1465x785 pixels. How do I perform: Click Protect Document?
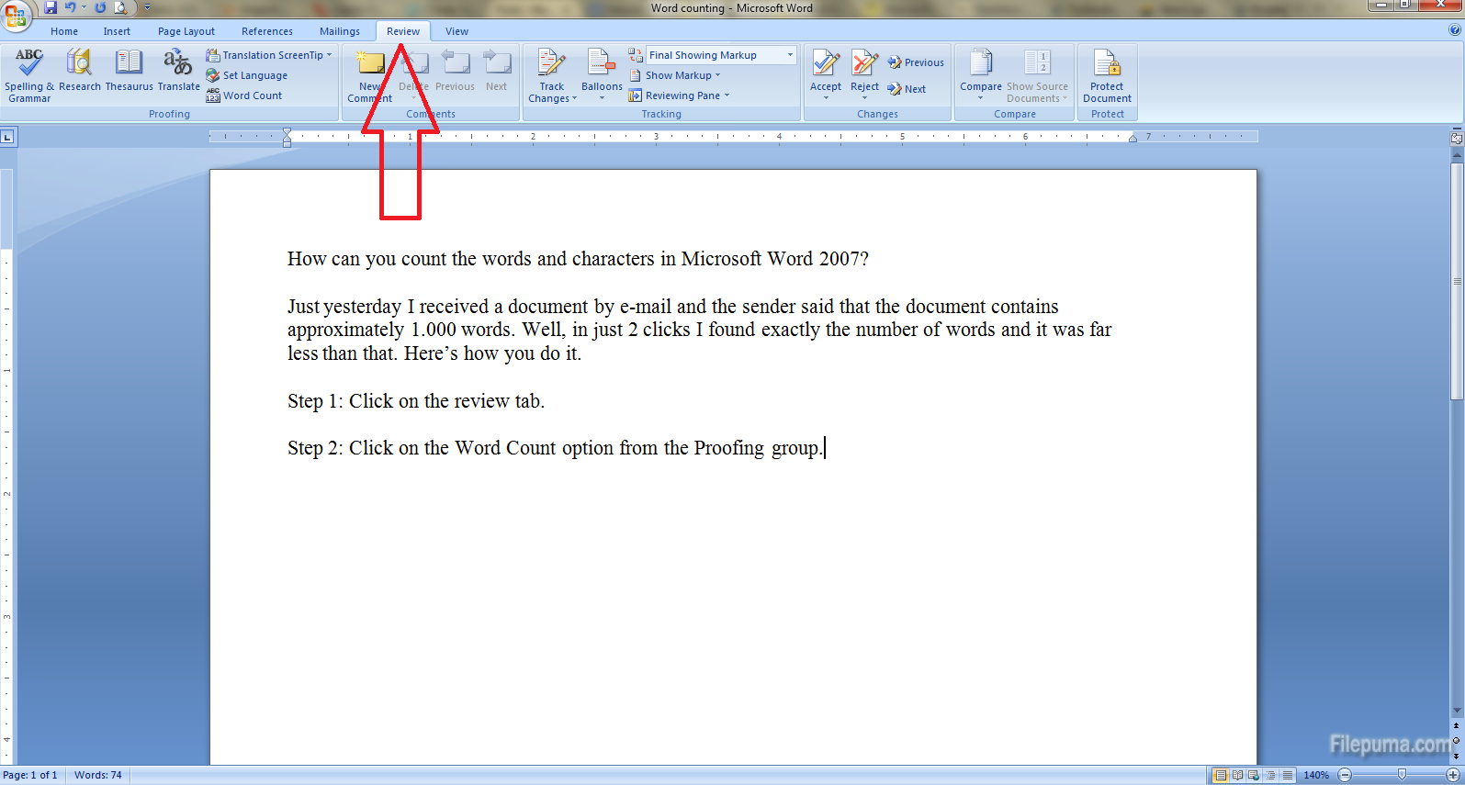tap(1107, 75)
